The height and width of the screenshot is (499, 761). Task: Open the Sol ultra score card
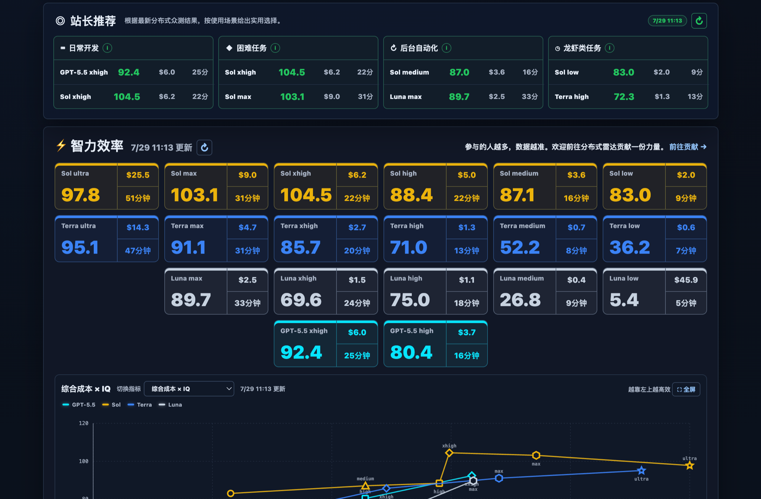click(x=106, y=186)
